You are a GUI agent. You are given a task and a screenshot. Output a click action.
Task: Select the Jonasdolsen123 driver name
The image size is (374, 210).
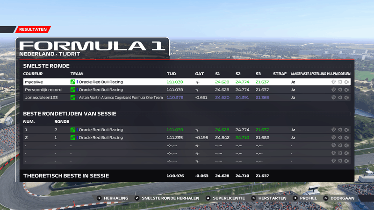[x=41, y=98]
